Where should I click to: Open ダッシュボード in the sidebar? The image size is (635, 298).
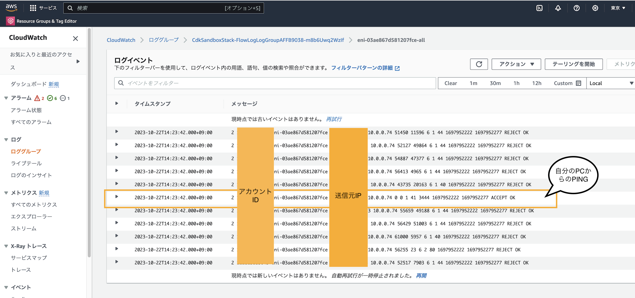(x=29, y=84)
